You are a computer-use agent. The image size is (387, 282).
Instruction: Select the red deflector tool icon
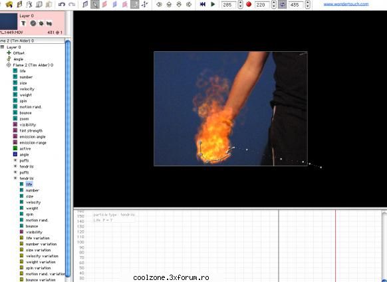104,4
